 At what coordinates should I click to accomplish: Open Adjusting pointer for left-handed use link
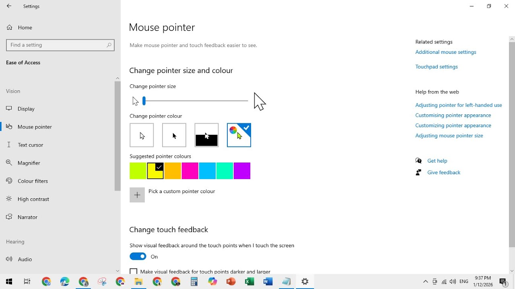[459, 105]
